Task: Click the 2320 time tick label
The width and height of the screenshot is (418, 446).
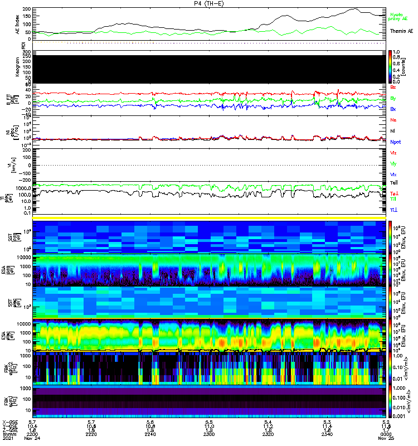Action: click(268, 434)
